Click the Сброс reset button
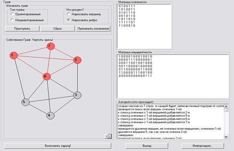This screenshot has height=151, width=234. 58,29
